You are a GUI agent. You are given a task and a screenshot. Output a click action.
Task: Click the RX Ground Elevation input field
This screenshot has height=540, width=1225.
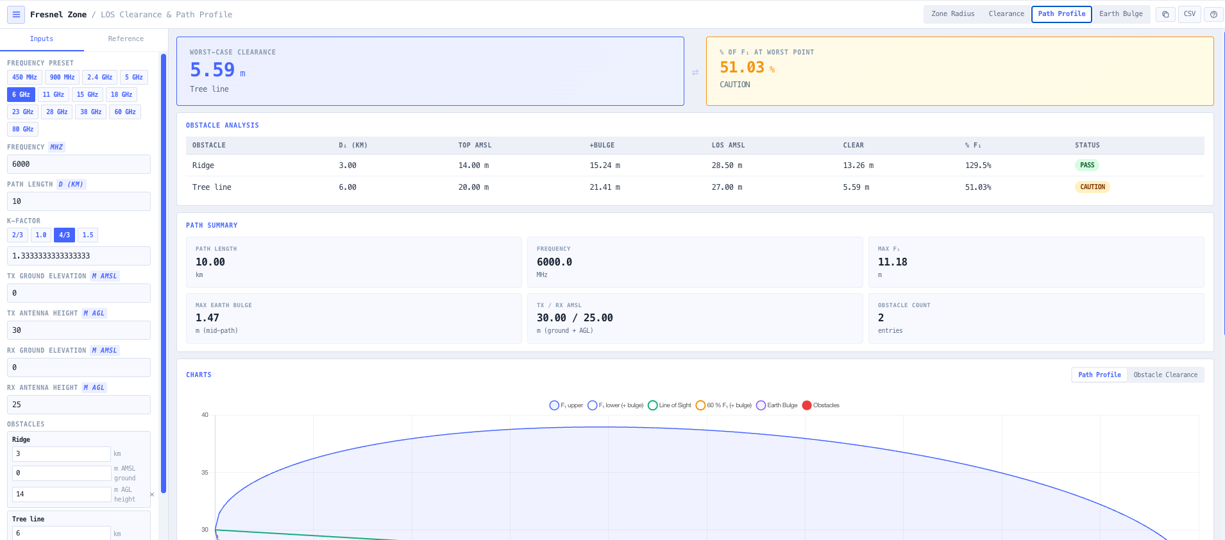pos(79,367)
